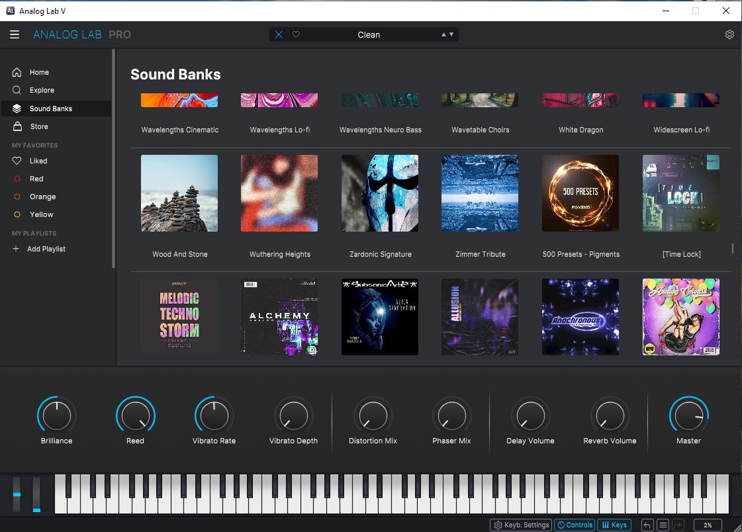Screen dimensions: 742x532
Task: Click the Phaser Mix knob
Action: click(x=451, y=416)
